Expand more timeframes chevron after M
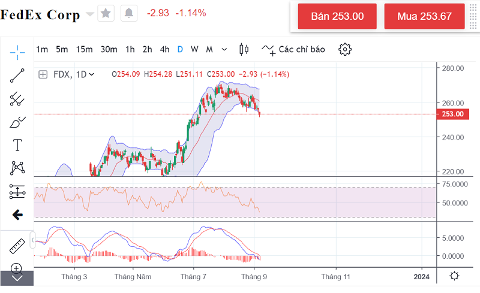 [224, 49]
